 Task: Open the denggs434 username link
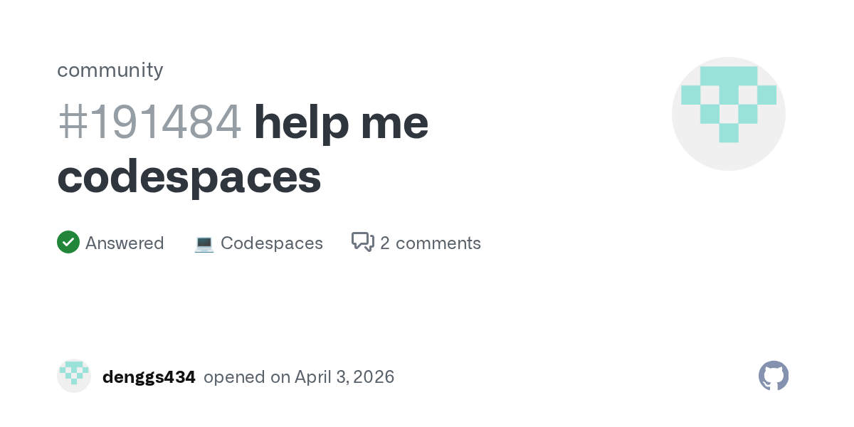[x=149, y=377]
